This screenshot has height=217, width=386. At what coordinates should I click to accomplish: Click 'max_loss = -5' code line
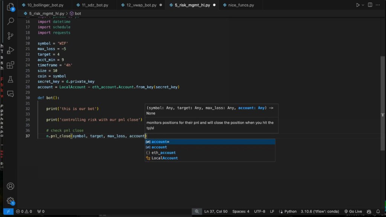[x=52, y=49]
